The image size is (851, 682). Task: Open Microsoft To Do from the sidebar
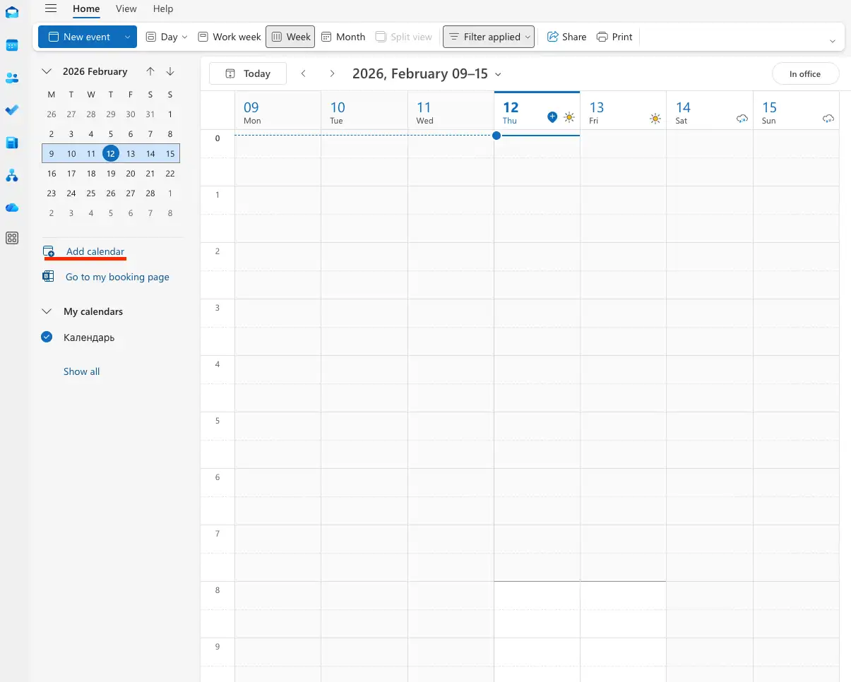(12, 110)
